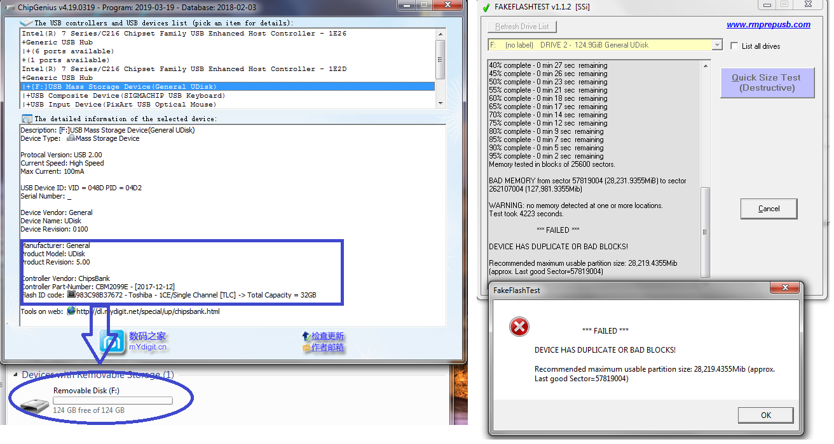
Task: Enable the List all drives checkbox
Action: tap(734, 46)
